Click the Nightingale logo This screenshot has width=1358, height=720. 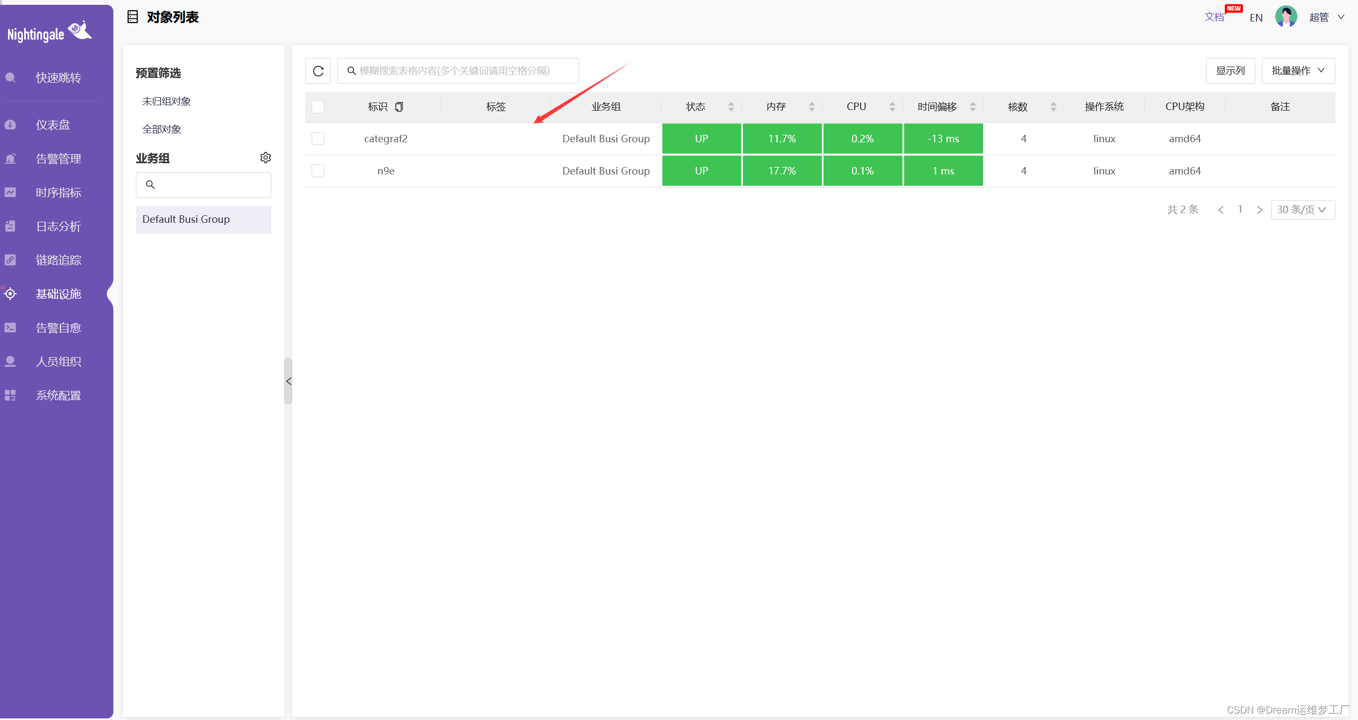tap(49, 32)
